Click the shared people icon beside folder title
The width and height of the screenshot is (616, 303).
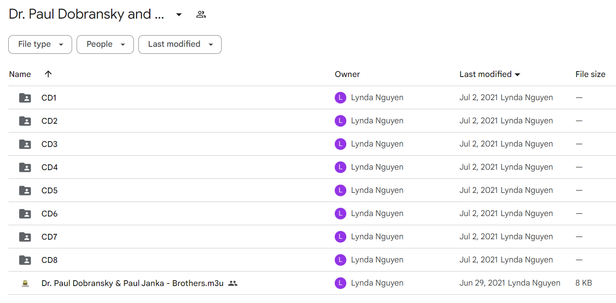(201, 14)
